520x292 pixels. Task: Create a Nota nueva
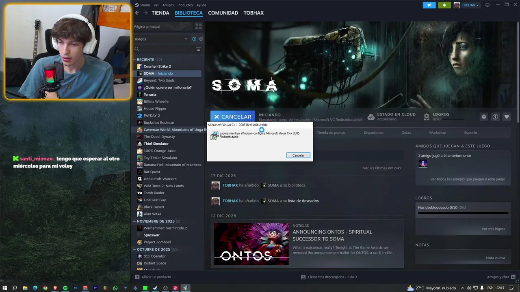tap(495, 258)
